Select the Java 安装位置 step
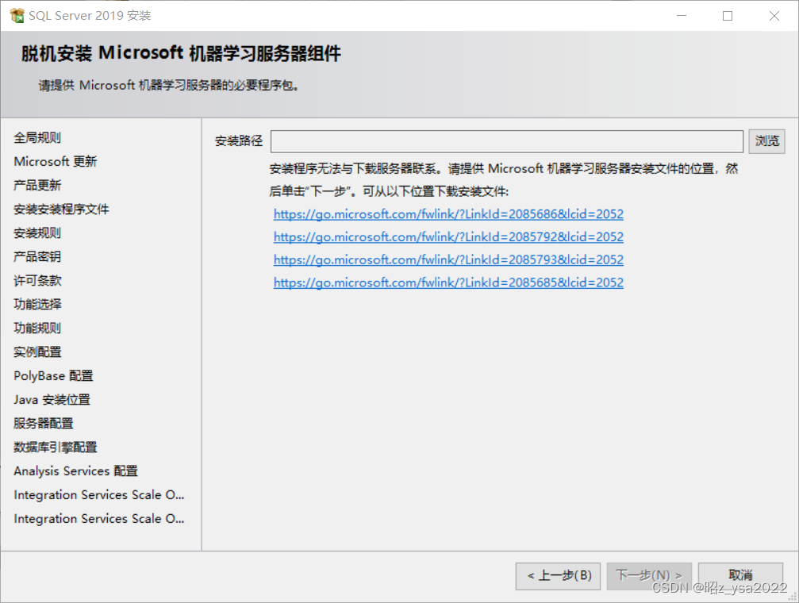 click(x=52, y=400)
